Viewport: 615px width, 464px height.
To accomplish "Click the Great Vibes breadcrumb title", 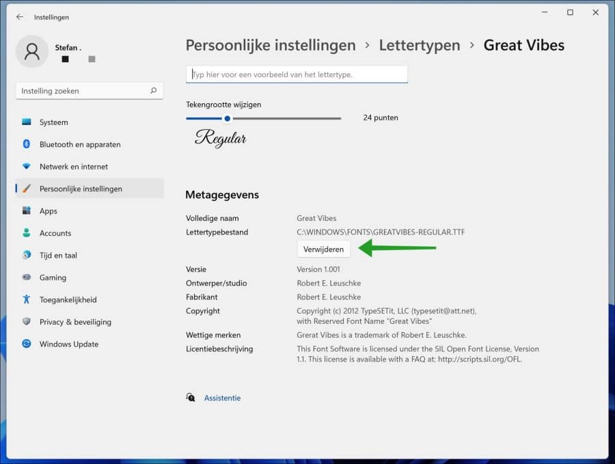I will (523, 45).
